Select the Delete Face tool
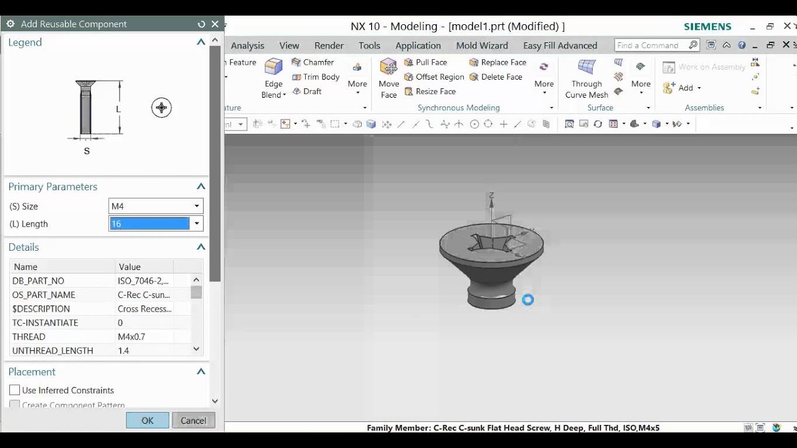Image resolution: width=797 pixels, height=448 pixels. pos(496,77)
